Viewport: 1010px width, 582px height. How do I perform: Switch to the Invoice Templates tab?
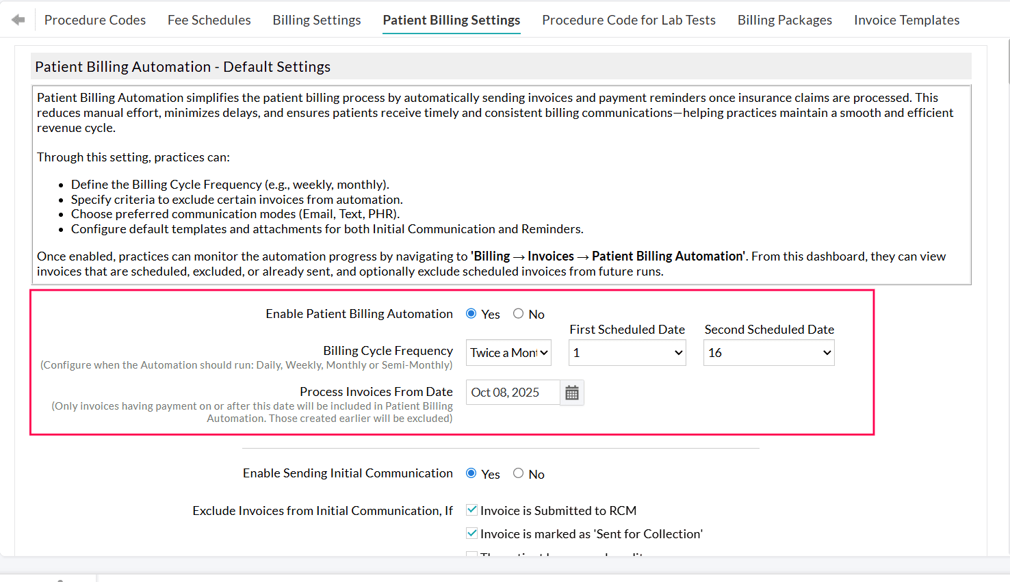click(906, 20)
